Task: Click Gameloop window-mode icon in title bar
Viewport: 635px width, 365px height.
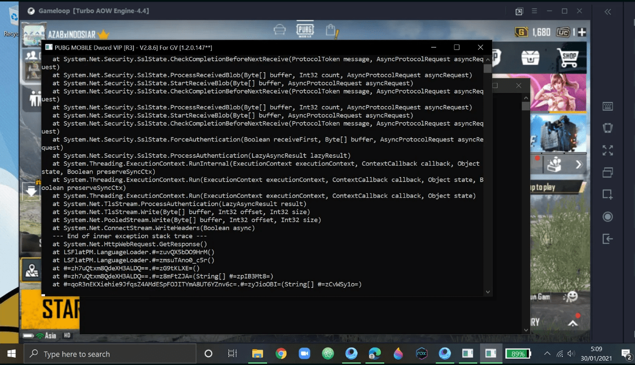Action: click(x=519, y=11)
